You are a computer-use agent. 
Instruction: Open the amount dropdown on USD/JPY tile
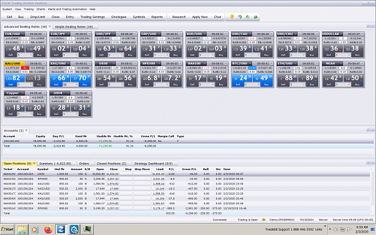[122, 55]
